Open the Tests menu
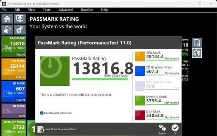 click(47, 10)
